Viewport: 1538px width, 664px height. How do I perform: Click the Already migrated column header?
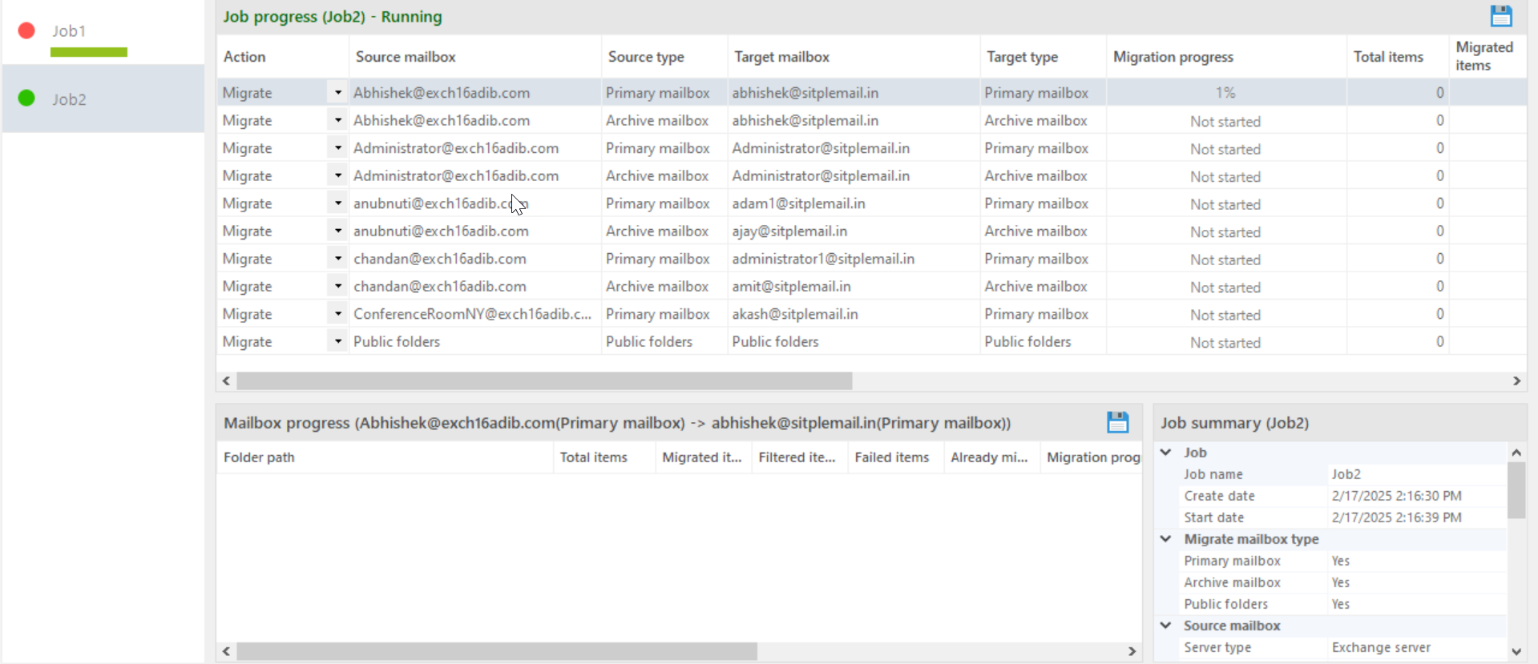click(x=992, y=457)
